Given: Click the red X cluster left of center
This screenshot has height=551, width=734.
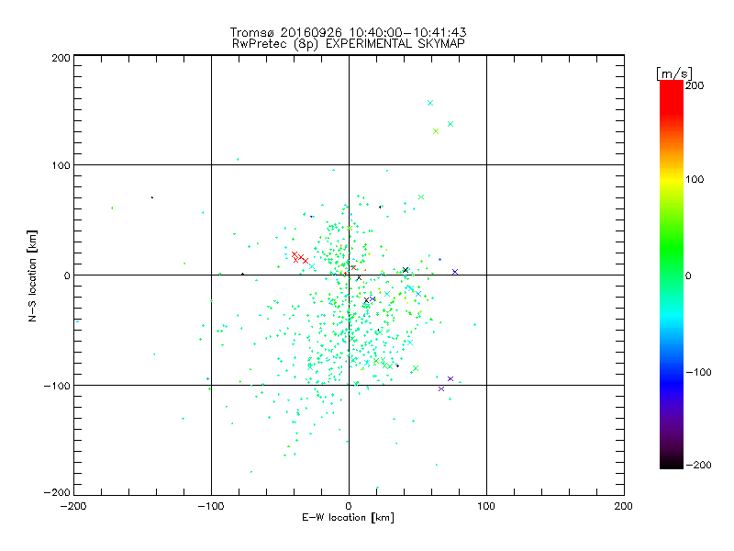Looking at the screenshot, I should 299,258.
